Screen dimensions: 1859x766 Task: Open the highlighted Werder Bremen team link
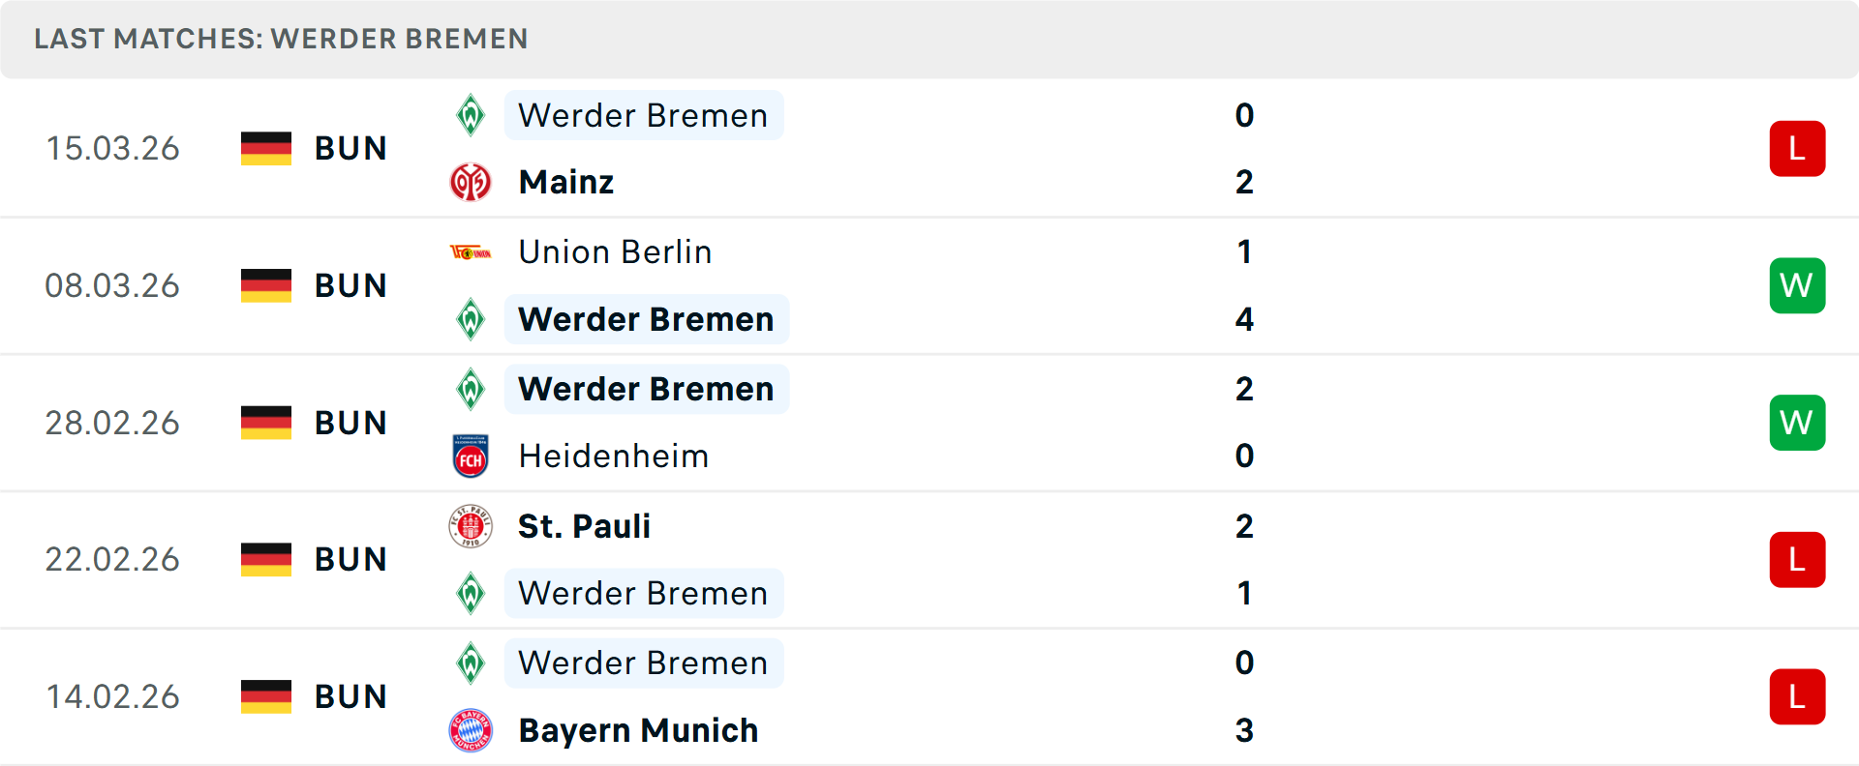click(x=643, y=115)
